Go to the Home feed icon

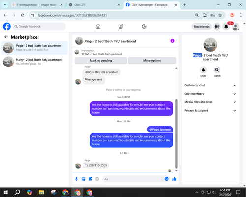(98, 26)
